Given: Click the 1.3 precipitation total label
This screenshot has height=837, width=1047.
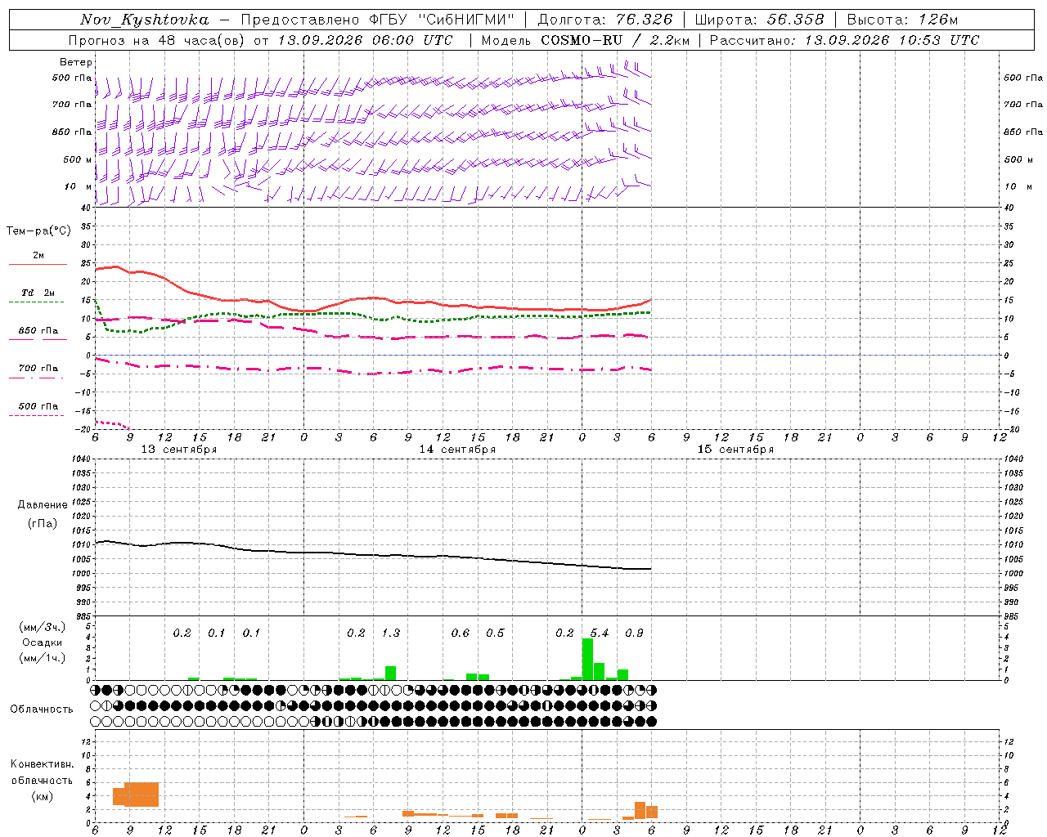Looking at the screenshot, I should (391, 633).
